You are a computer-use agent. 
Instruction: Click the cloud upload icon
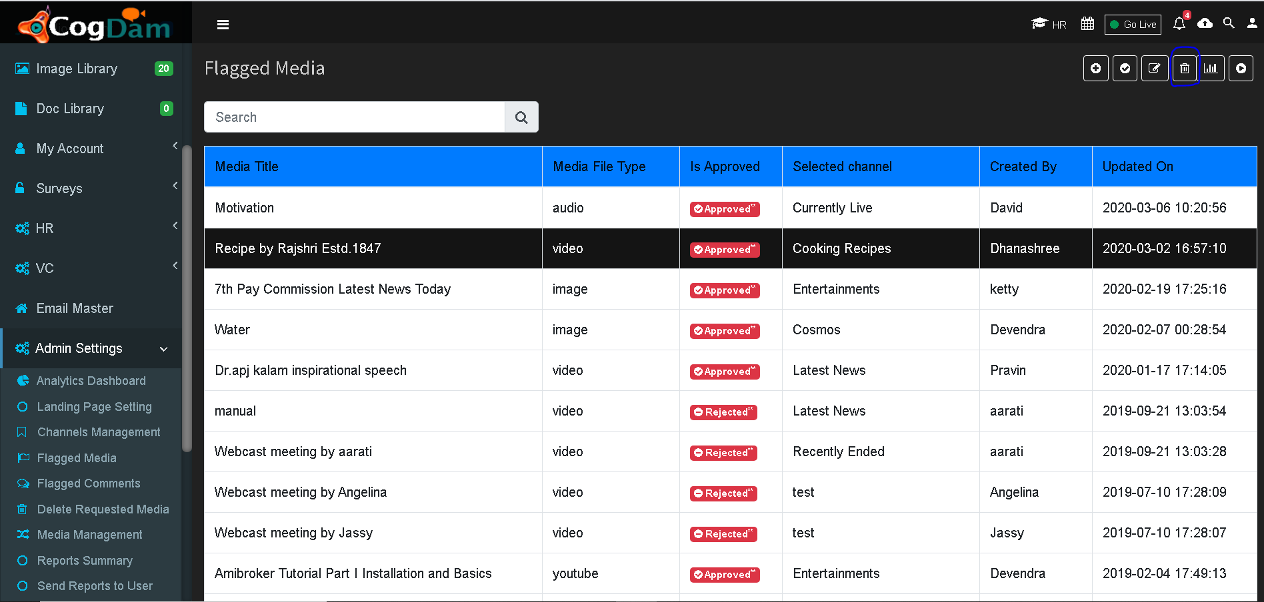click(1205, 23)
